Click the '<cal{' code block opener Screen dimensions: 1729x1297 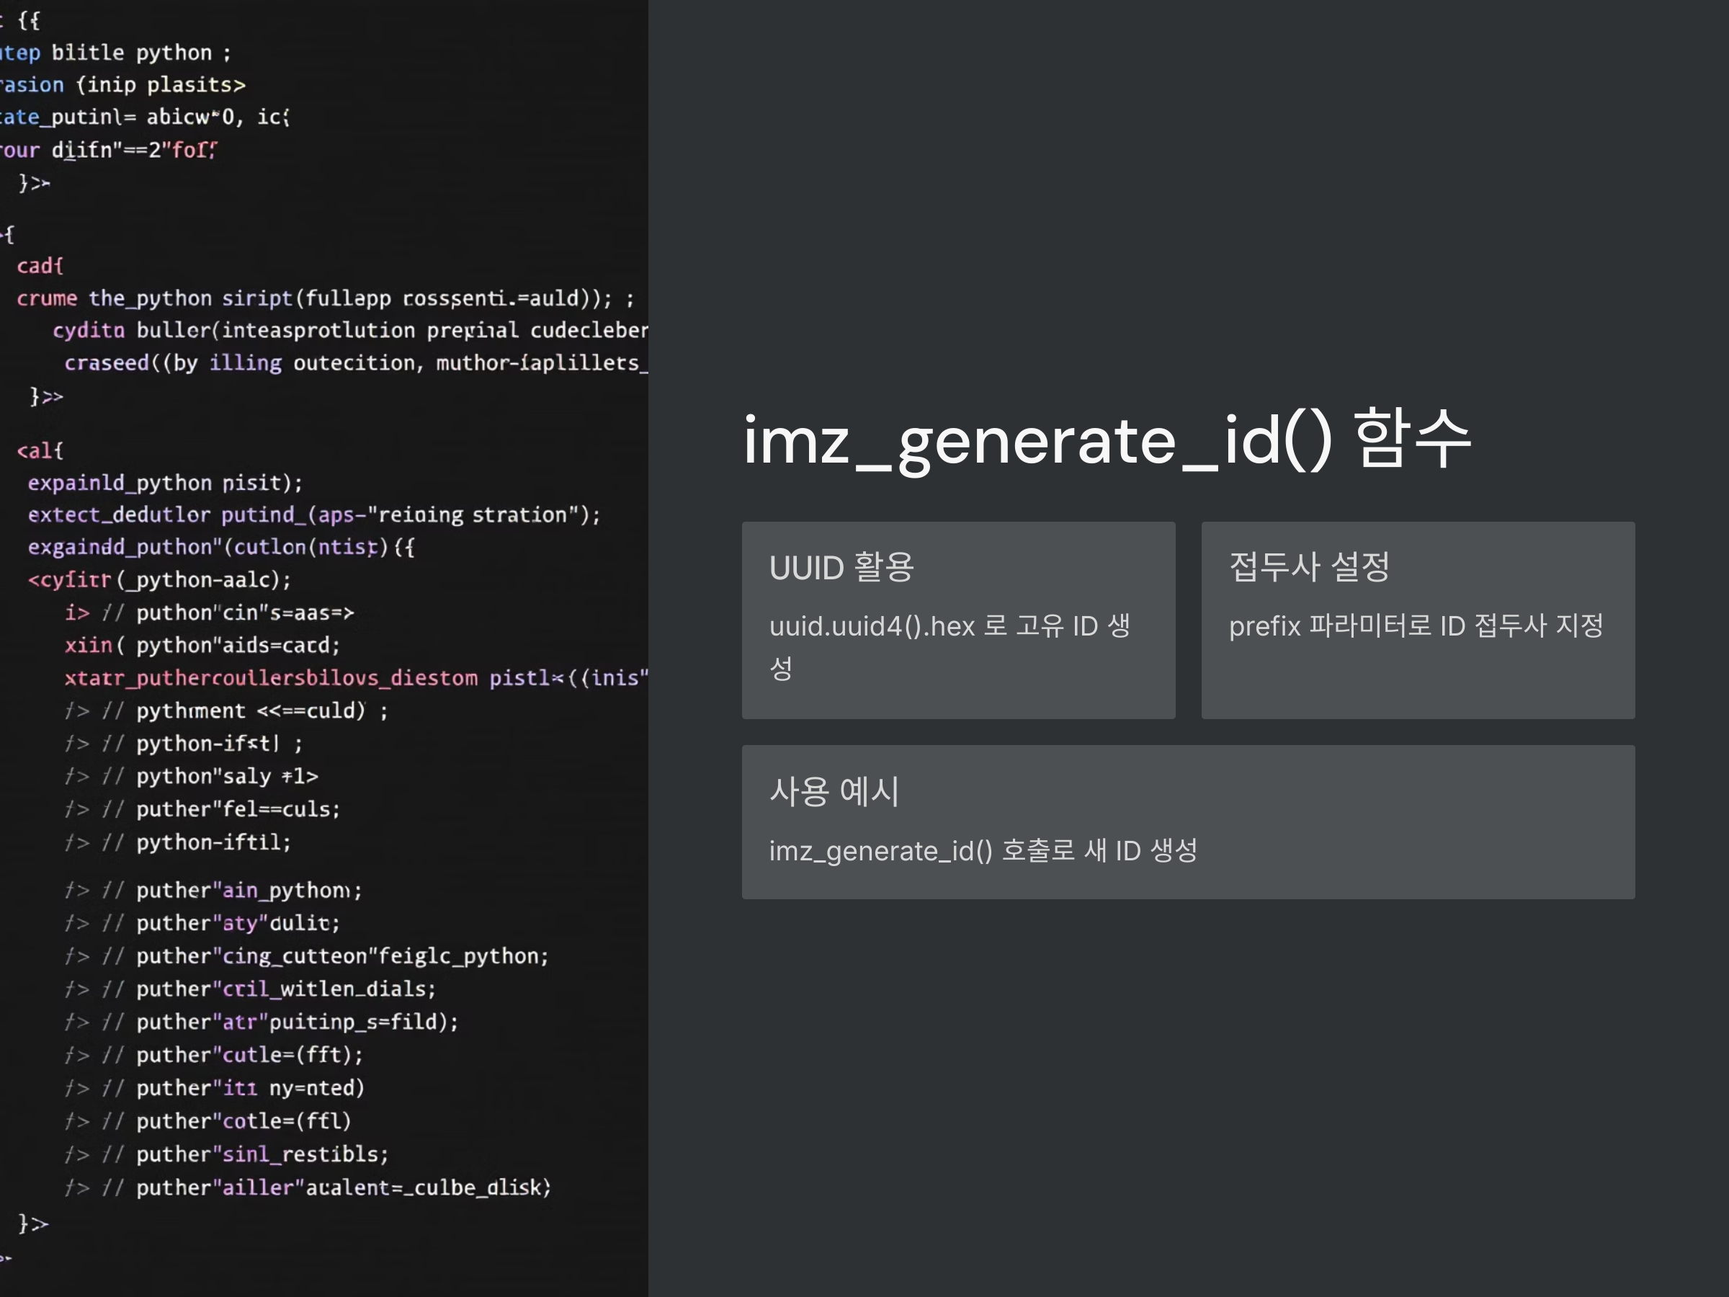[40, 451]
